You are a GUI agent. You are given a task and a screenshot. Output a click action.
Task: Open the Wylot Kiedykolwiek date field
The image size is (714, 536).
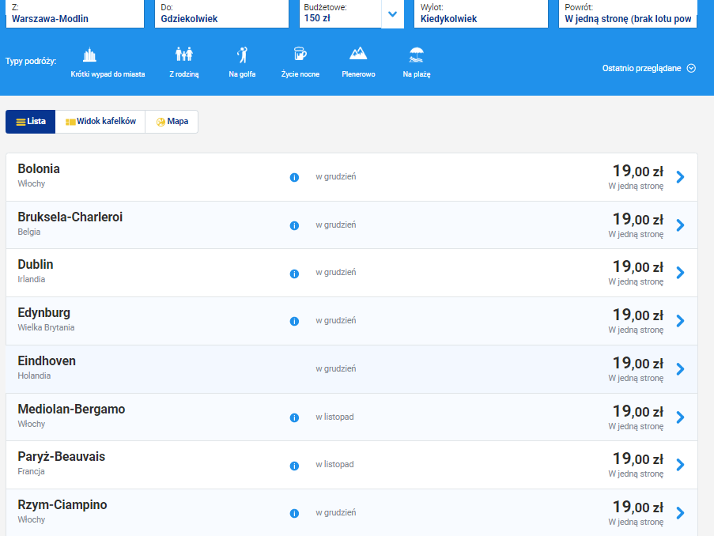pos(481,13)
